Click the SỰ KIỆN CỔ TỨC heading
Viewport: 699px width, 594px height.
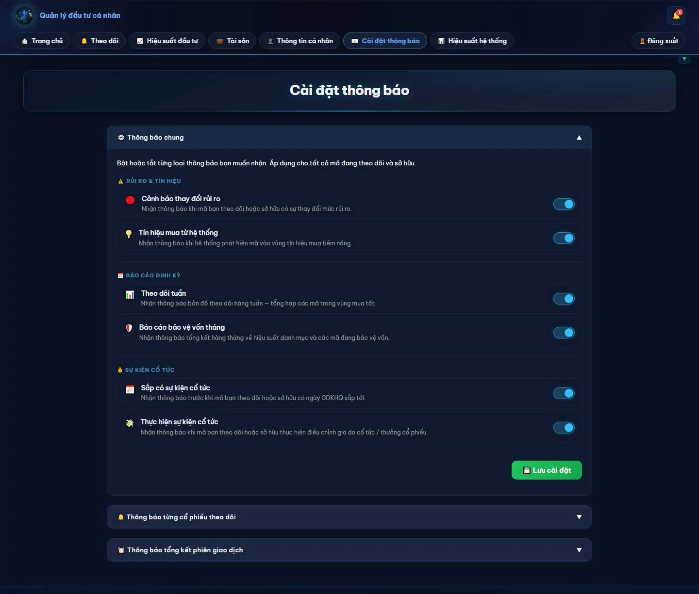pos(150,370)
